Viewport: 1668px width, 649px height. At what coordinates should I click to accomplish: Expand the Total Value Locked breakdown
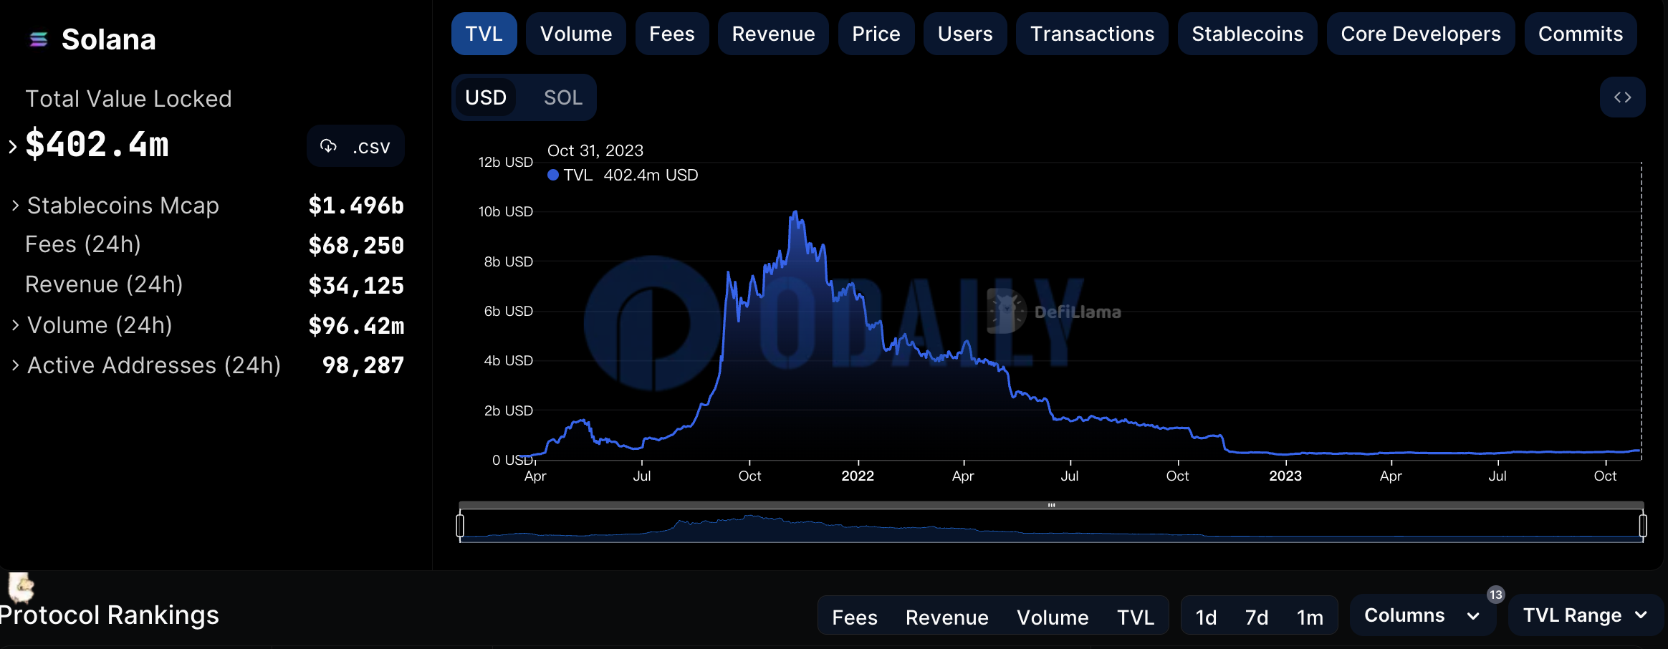[x=12, y=147]
